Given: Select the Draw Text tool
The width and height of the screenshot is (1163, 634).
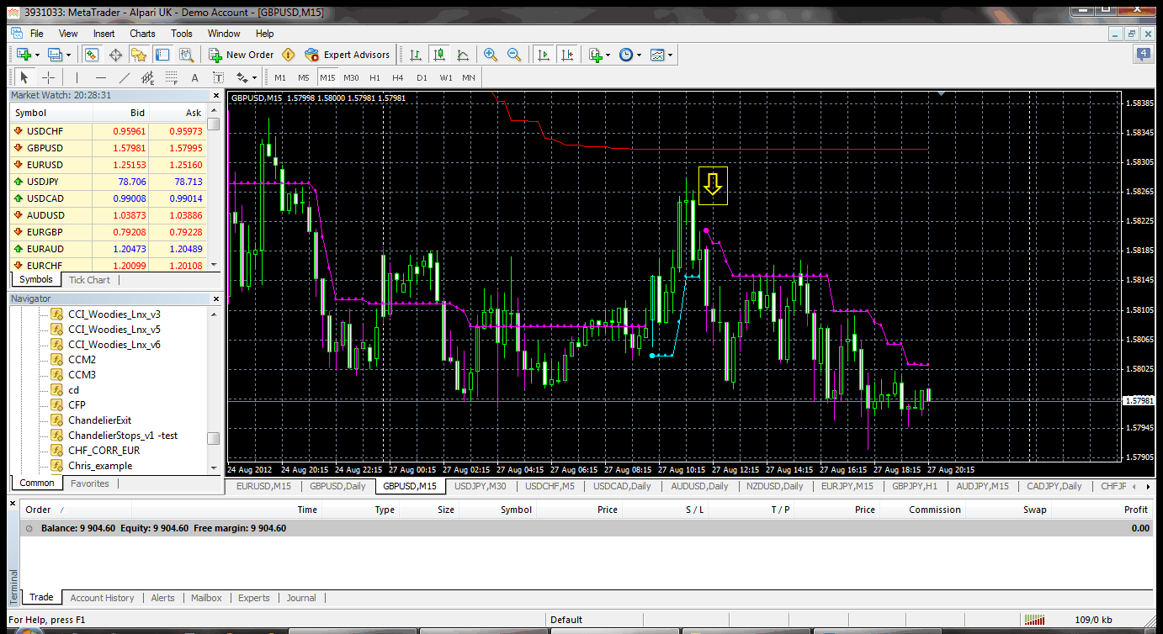Looking at the screenshot, I should click(194, 77).
